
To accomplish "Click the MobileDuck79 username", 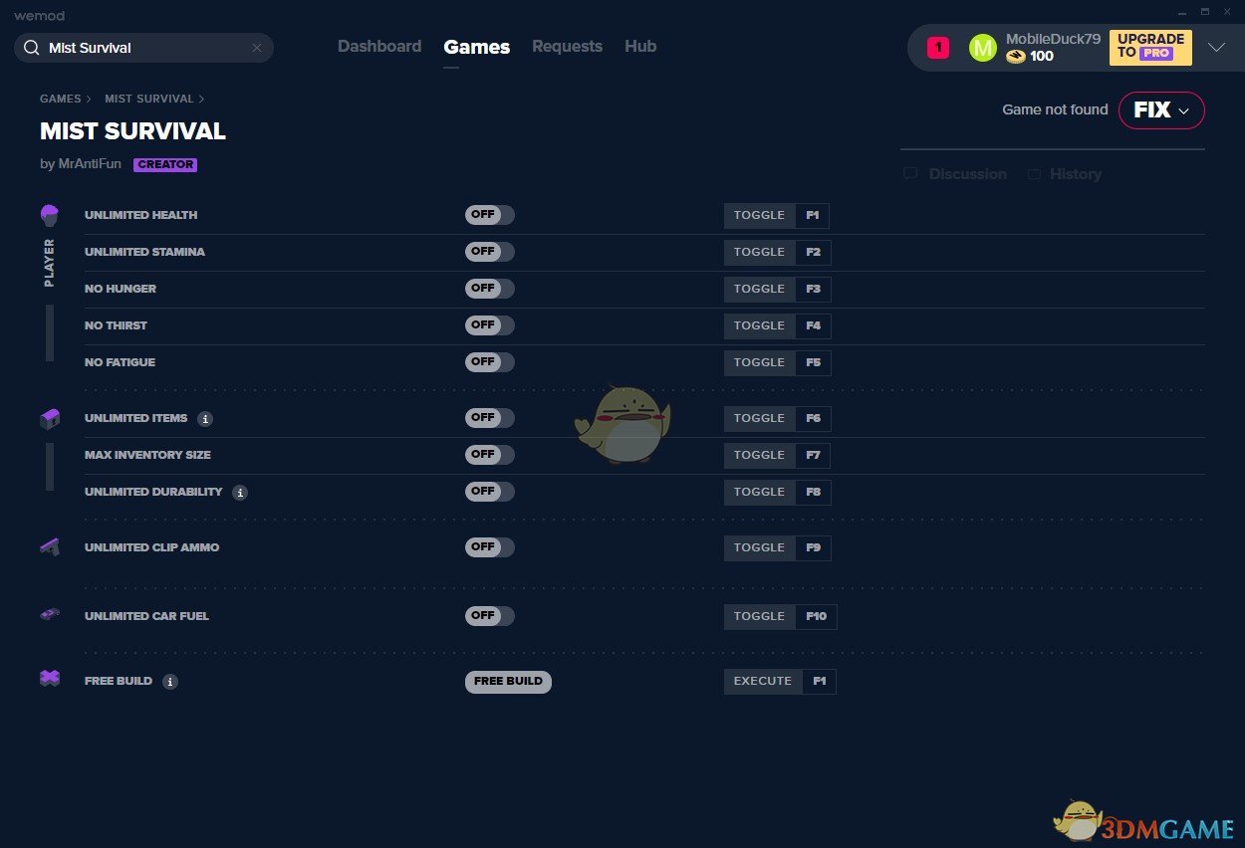I will click(1053, 39).
